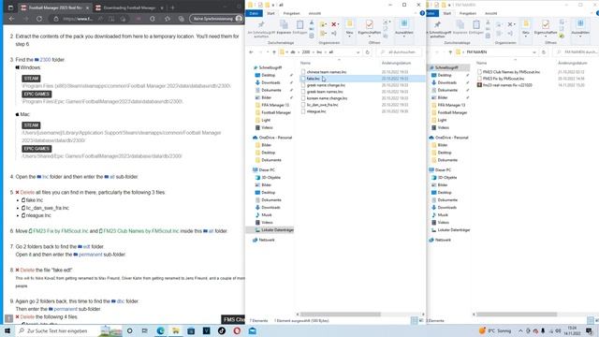Open Edge from the taskbar
The height and width of the screenshot is (337, 599).
(160, 330)
